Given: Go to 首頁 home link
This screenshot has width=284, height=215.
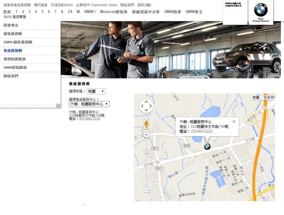Looking at the screenshot, I should tap(7, 12).
